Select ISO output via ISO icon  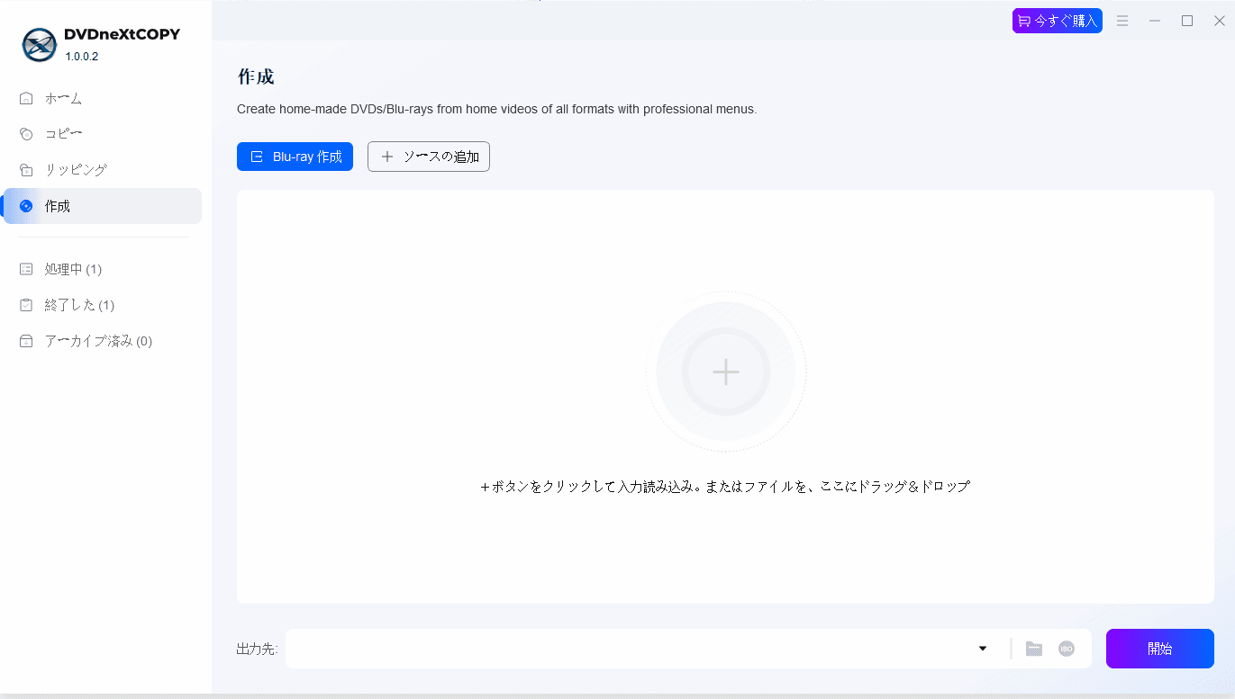tap(1067, 649)
